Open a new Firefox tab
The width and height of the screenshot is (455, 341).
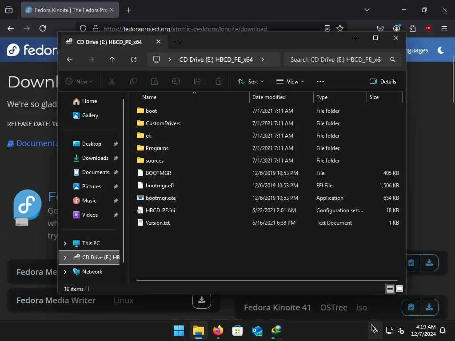pos(128,10)
